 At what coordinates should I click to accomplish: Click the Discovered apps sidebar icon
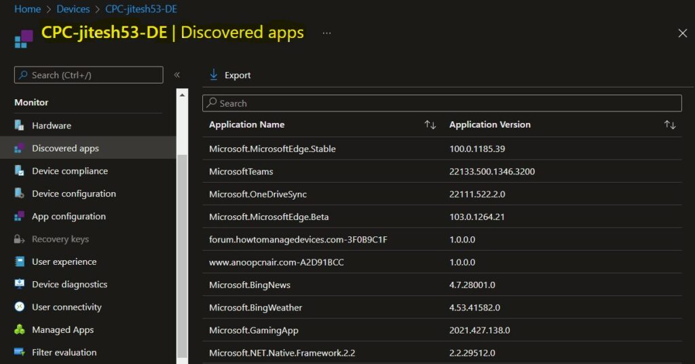click(x=19, y=148)
